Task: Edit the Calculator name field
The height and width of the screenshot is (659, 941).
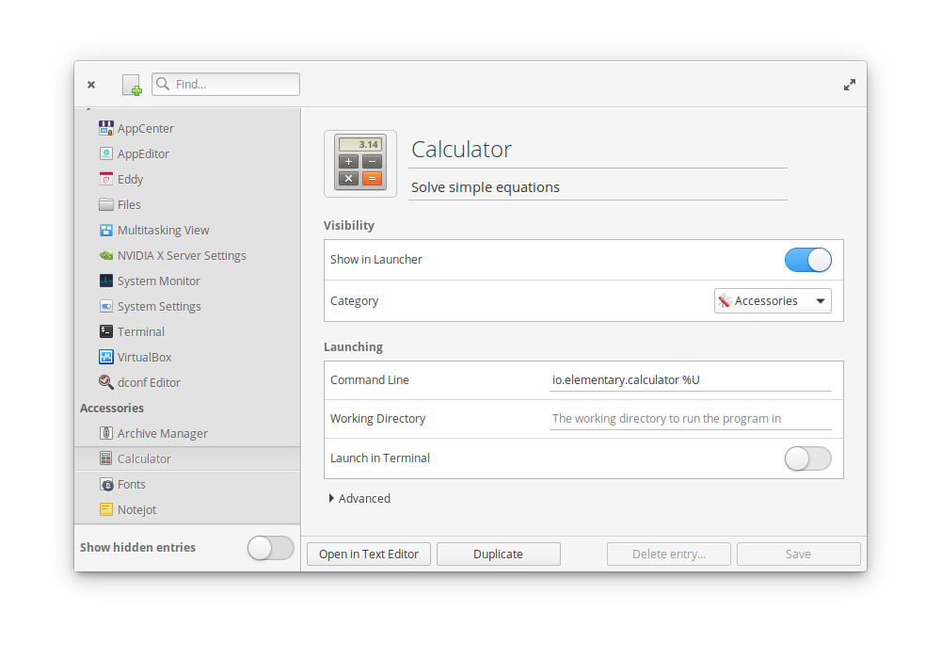Action: coord(598,150)
